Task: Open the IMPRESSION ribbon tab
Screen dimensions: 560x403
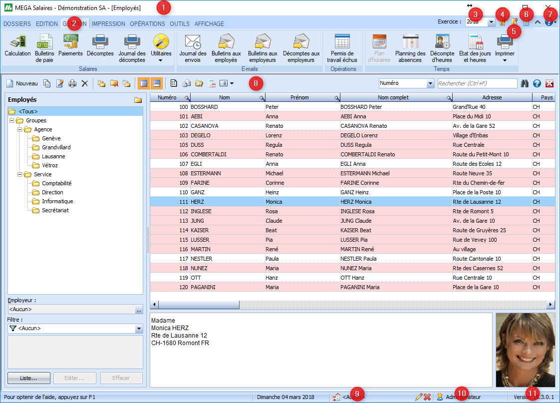Action: tap(108, 23)
